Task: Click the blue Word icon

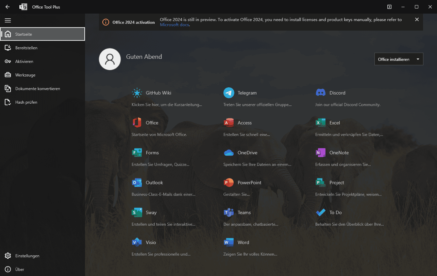Action: point(229,242)
